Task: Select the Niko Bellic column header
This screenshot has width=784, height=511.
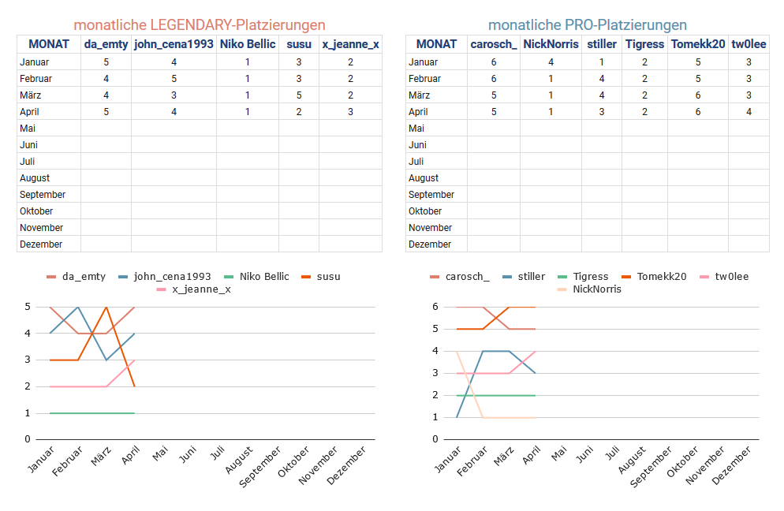Action: pos(248,44)
